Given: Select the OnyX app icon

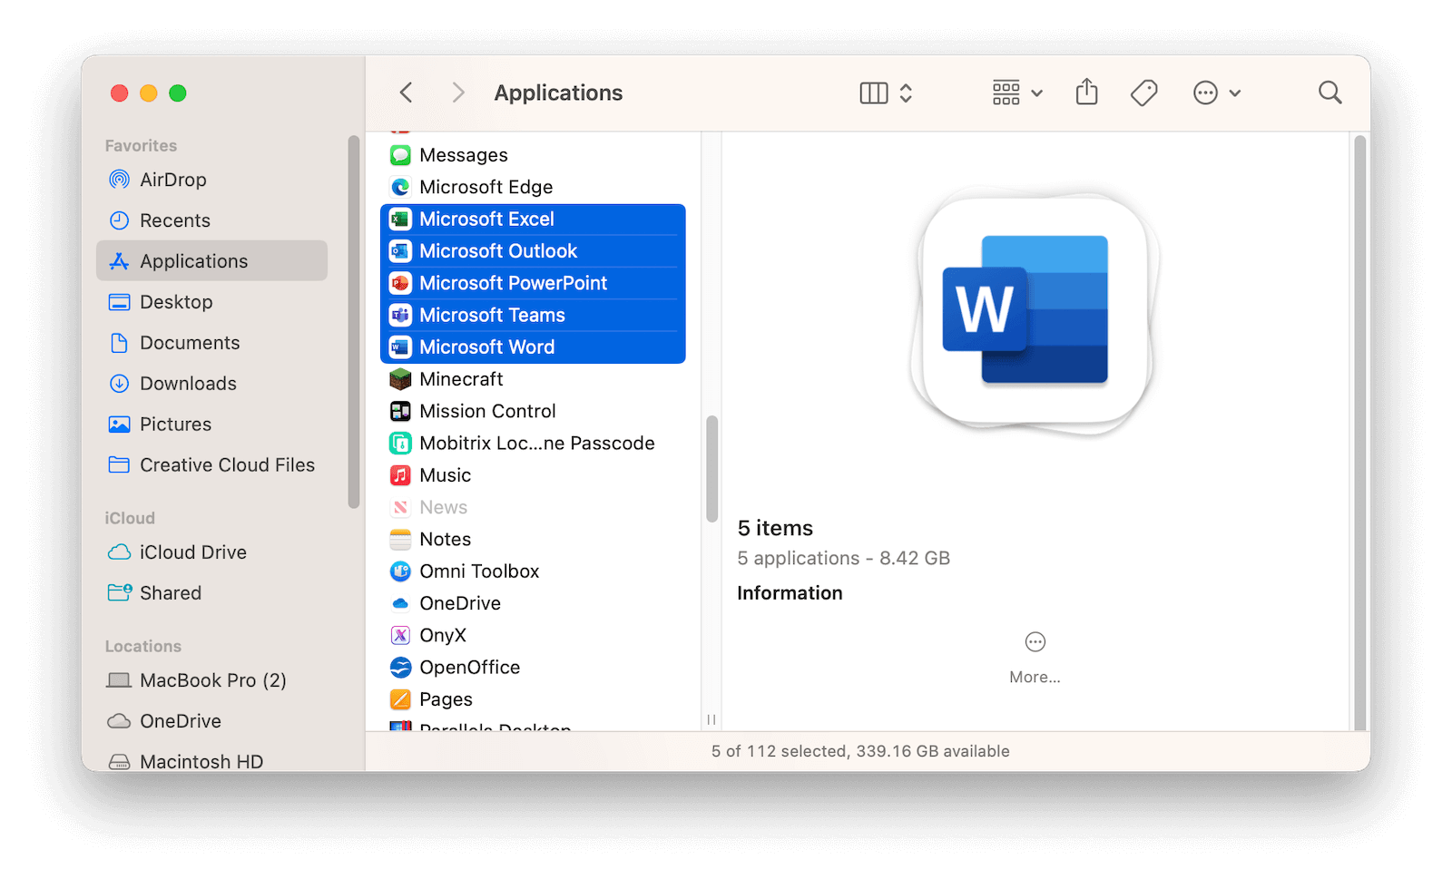Looking at the screenshot, I should [x=400, y=635].
